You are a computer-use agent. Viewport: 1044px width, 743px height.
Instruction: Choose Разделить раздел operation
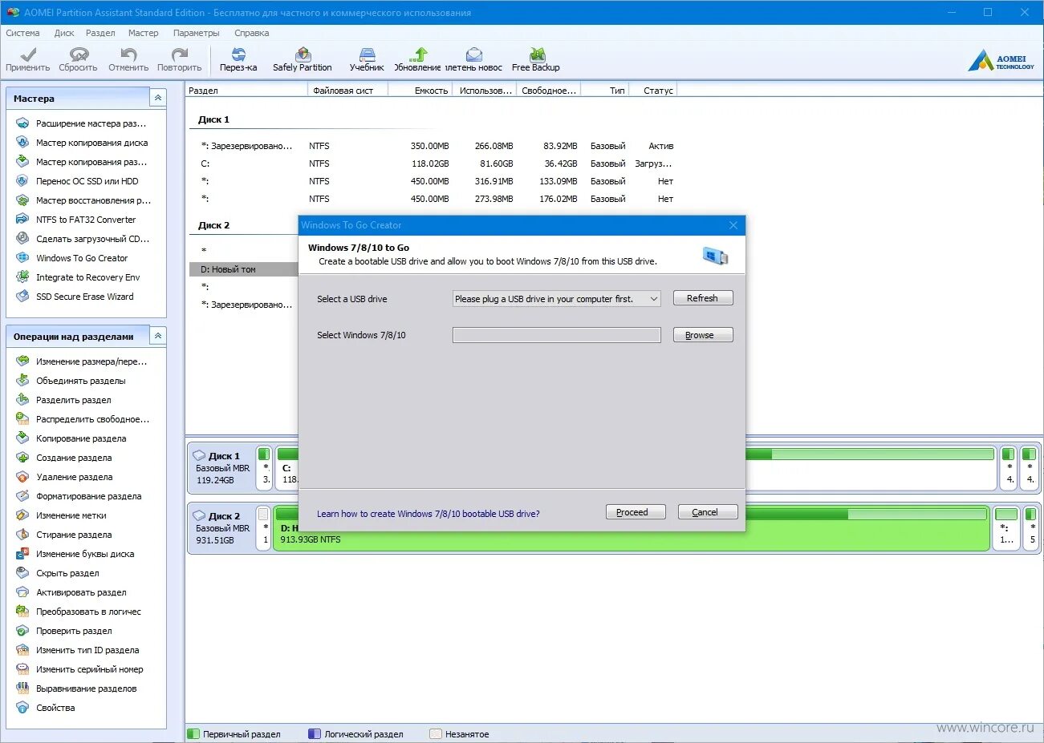tap(73, 400)
